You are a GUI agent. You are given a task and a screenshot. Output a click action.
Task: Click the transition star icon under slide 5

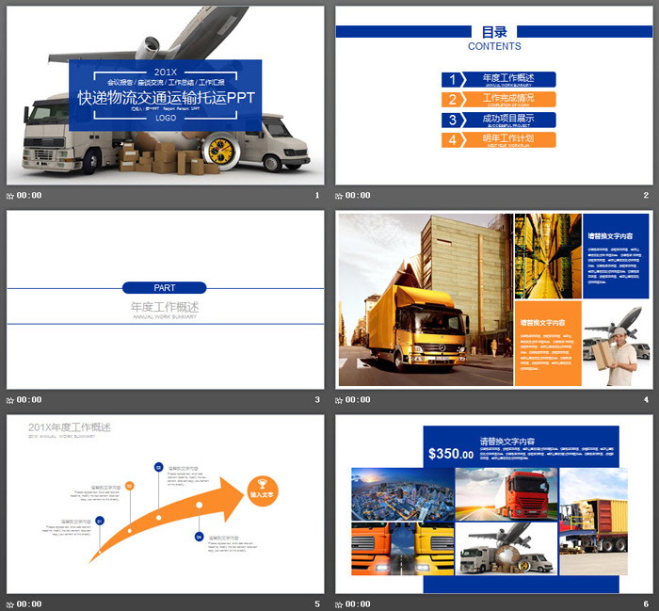[10, 604]
